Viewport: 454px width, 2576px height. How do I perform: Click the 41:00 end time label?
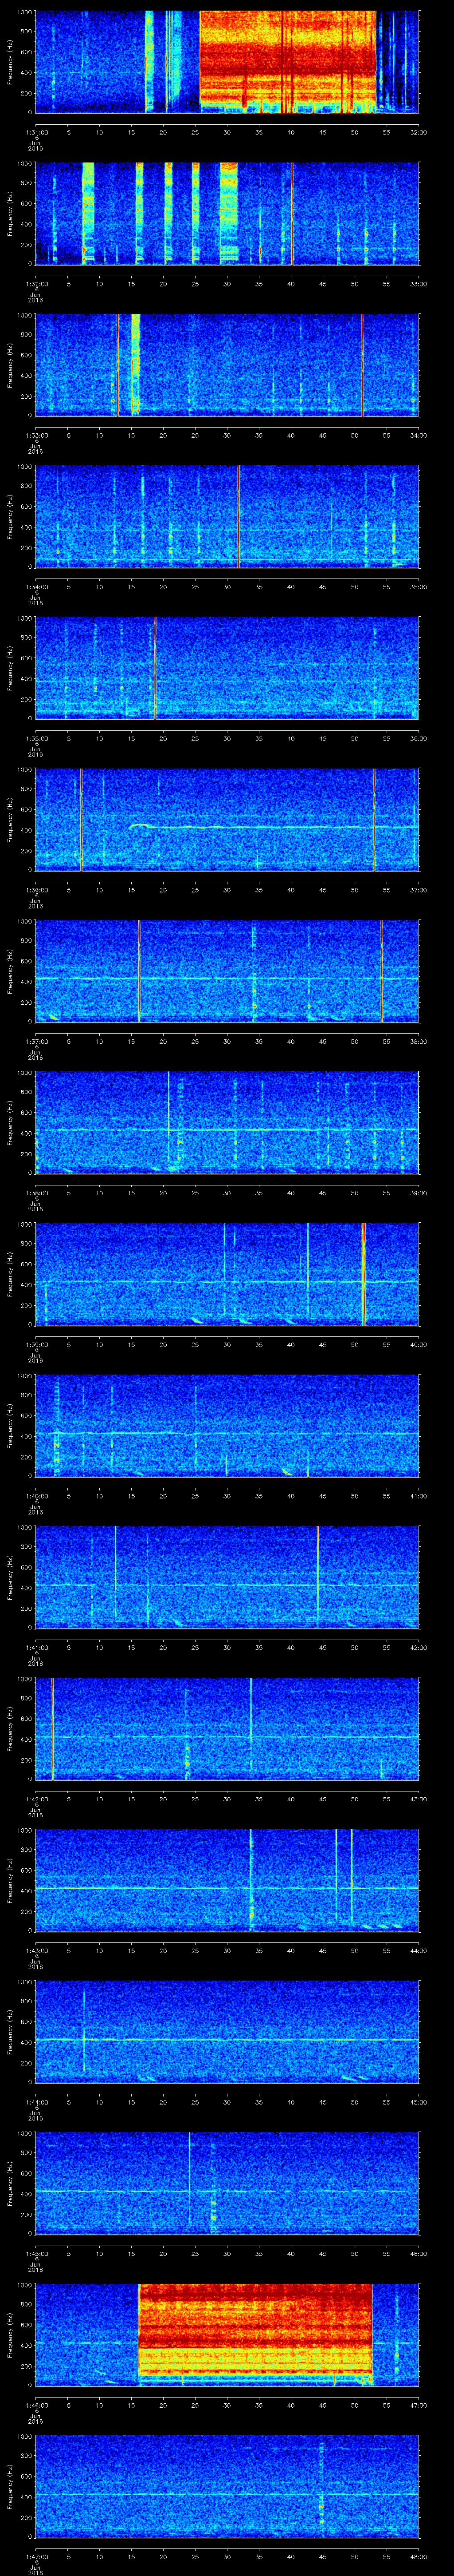click(x=418, y=1496)
